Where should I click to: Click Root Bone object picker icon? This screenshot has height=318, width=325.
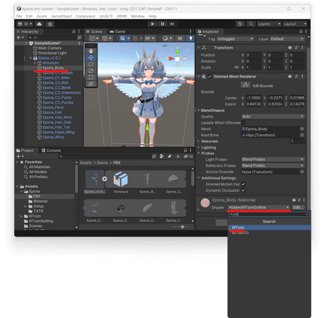coord(302,135)
